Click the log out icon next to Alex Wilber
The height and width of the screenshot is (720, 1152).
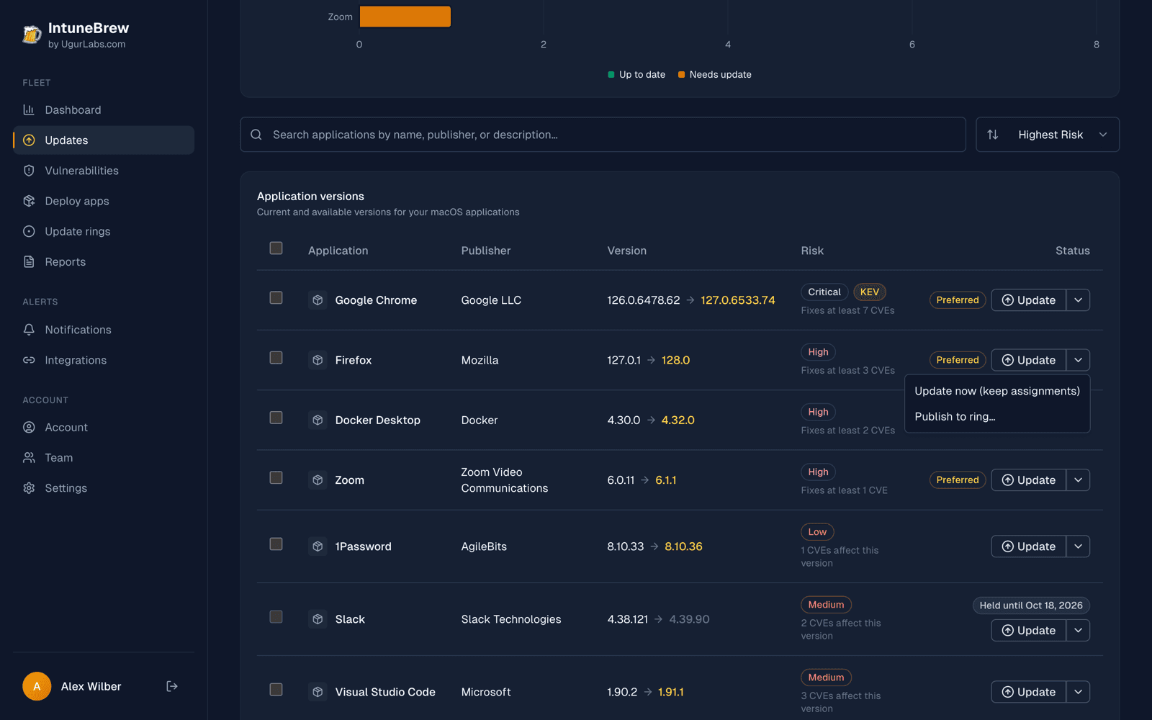[x=172, y=686]
